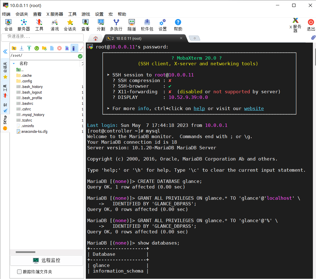Open the 帮助 menu in the menu bar
Image resolution: width=316 pixels, height=279 pixels.
click(x=122, y=14)
